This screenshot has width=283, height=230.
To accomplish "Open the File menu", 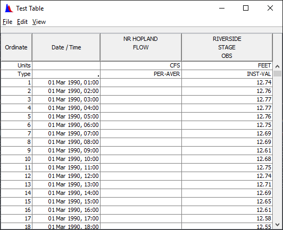I will pyautogui.click(x=7, y=22).
